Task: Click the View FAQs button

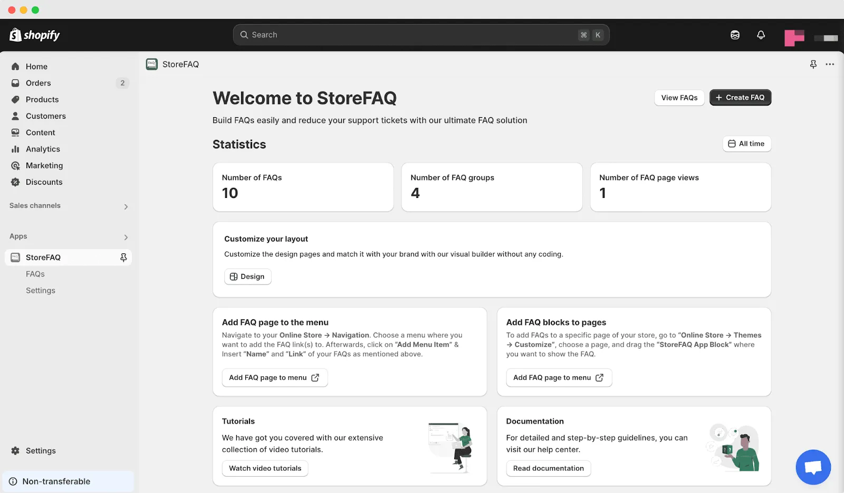Action: (679, 98)
